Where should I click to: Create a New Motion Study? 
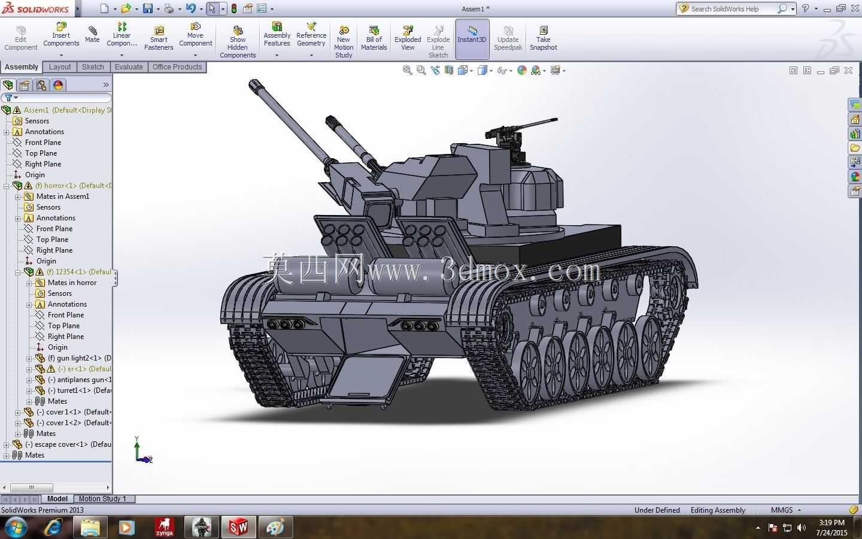pyautogui.click(x=344, y=42)
